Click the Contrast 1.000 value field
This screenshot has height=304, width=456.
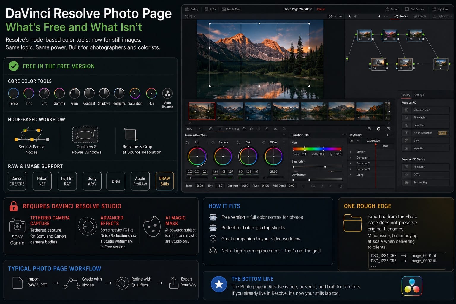coord(245,186)
